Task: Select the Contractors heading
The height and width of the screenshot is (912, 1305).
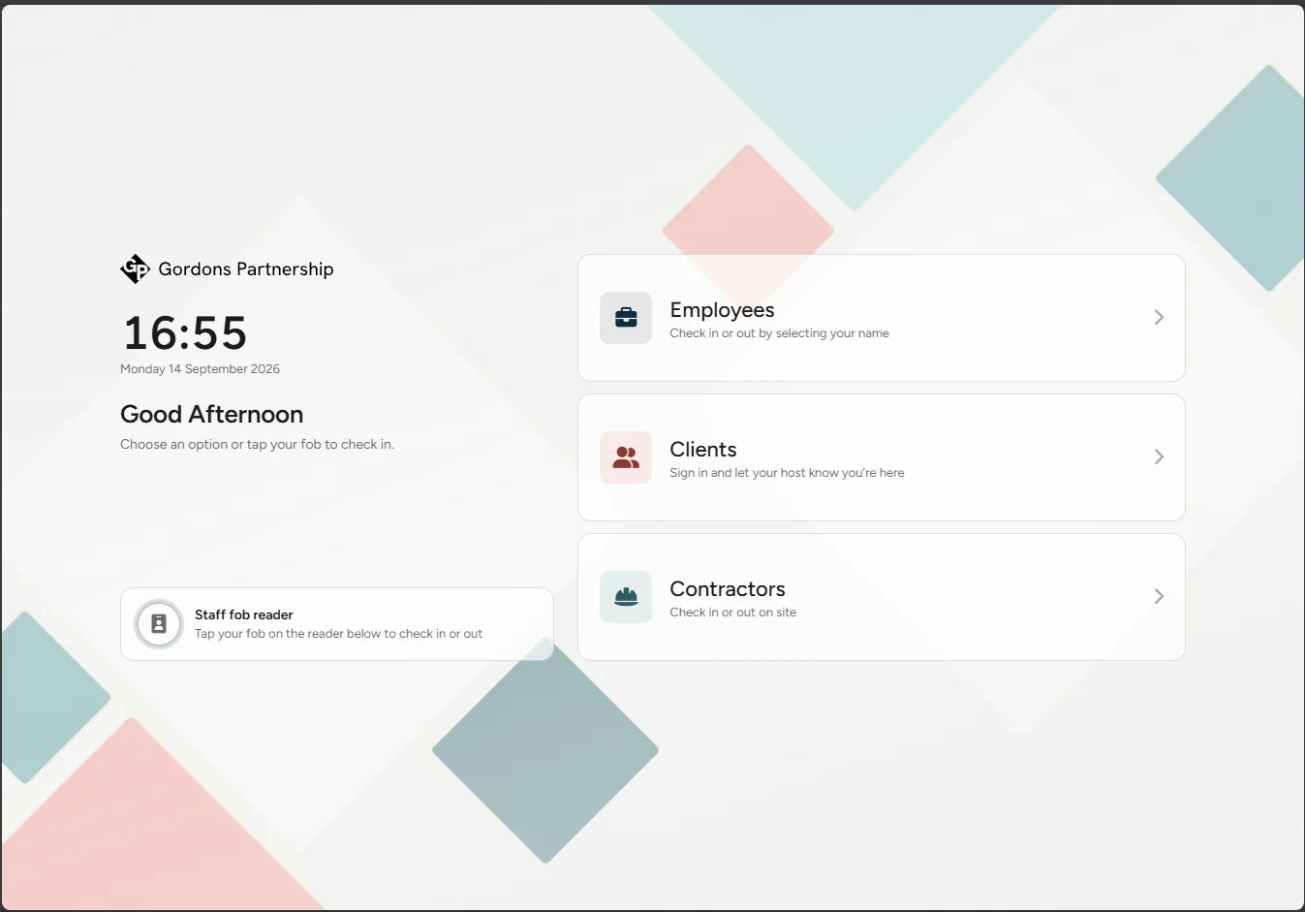Action: (x=728, y=589)
